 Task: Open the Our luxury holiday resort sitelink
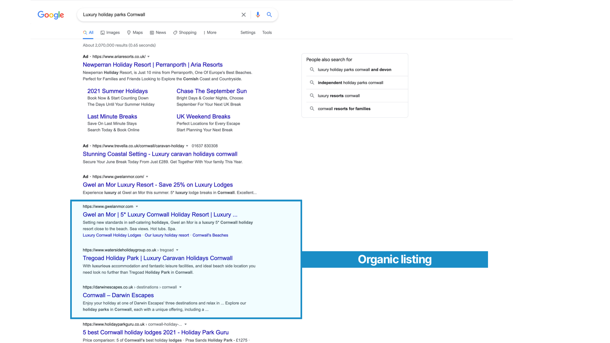pos(167,235)
